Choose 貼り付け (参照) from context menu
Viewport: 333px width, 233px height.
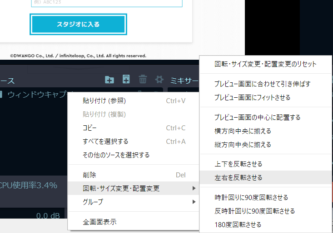click(x=134, y=101)
